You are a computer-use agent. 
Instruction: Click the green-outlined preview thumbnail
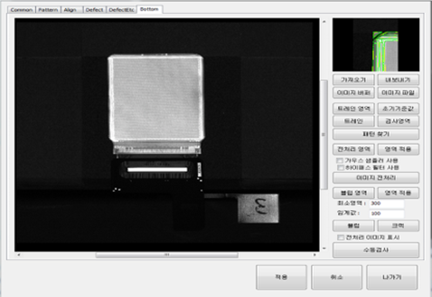click(x=376, y=45)
